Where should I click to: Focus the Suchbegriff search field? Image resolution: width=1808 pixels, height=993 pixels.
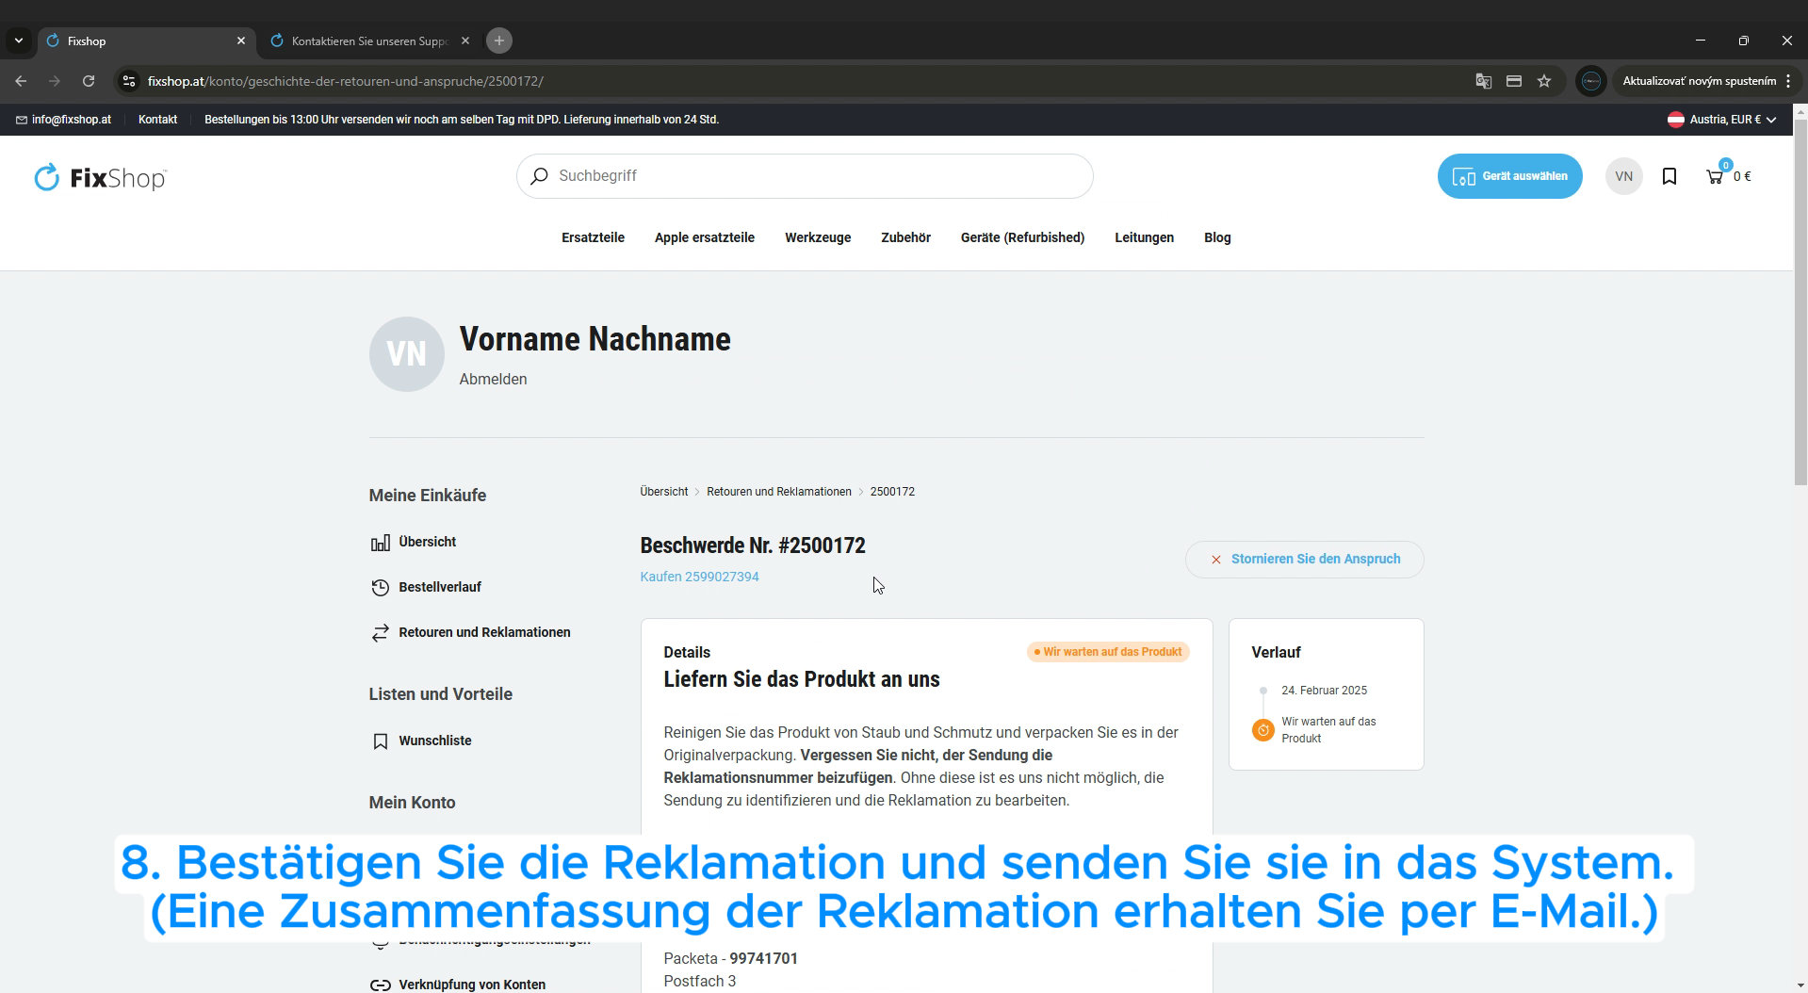point(805,176)
